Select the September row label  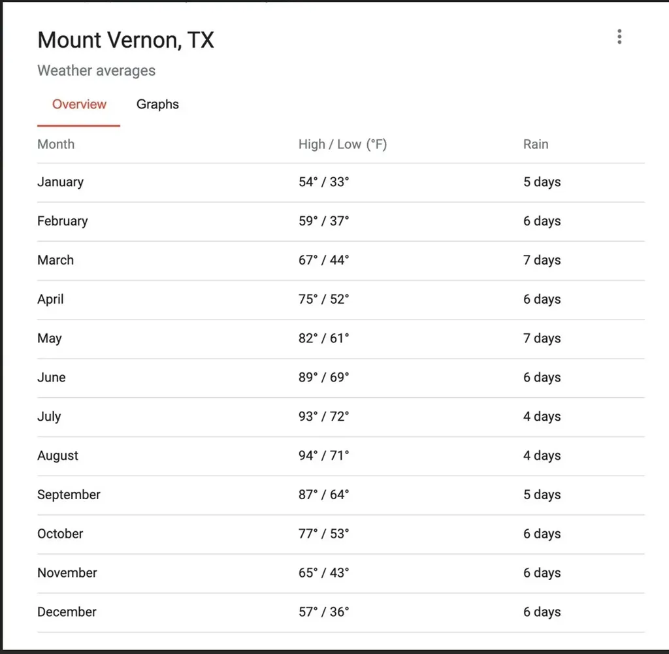[x=69, y=495]
